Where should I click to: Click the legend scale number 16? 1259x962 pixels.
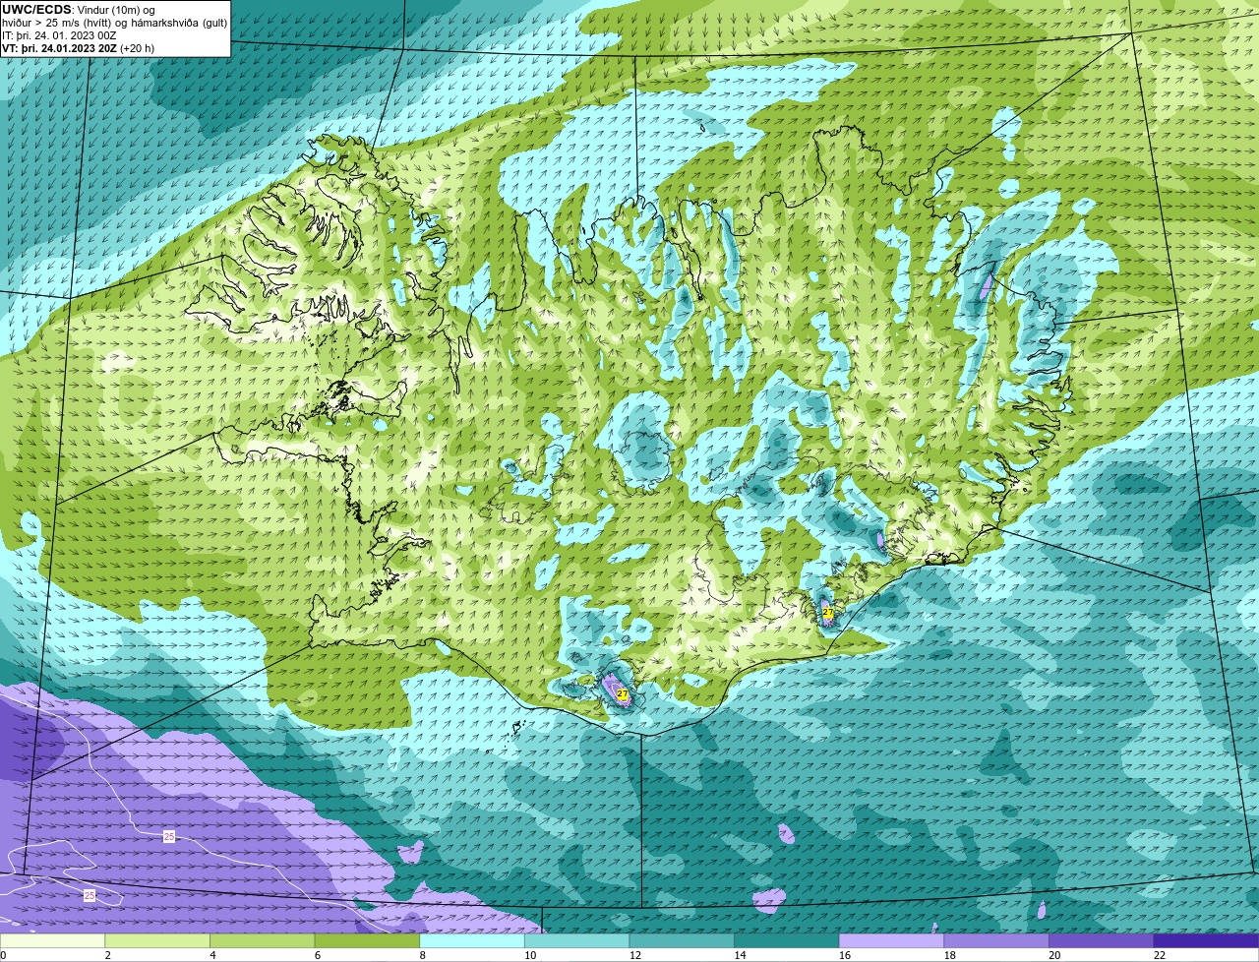pos(845,955)
